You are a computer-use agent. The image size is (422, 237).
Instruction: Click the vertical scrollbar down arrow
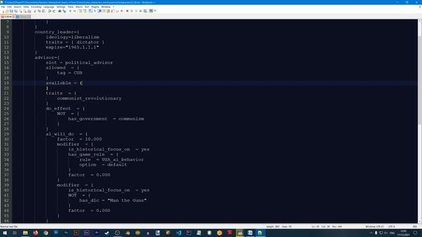tap(419, 222)
